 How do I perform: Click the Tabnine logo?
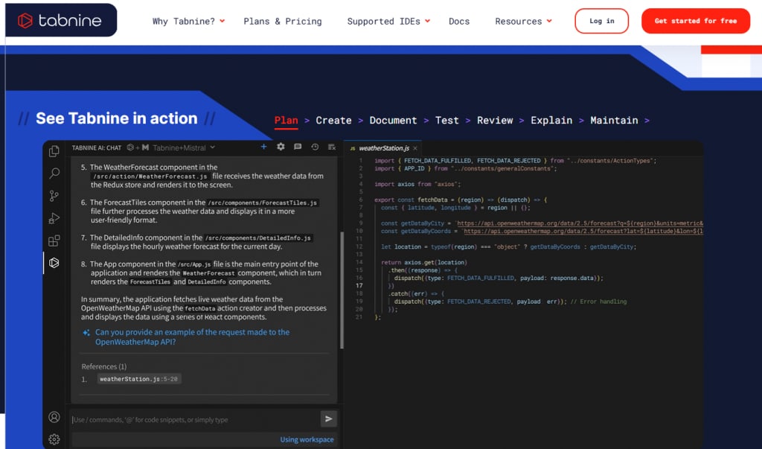pos(60,20)
